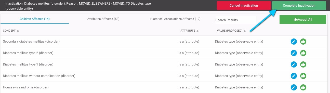
Task: Edit the Secondary diabetes mellitus row
Action: 294,41
